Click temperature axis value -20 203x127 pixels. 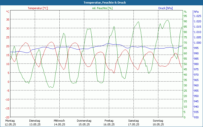coord(7,117)
